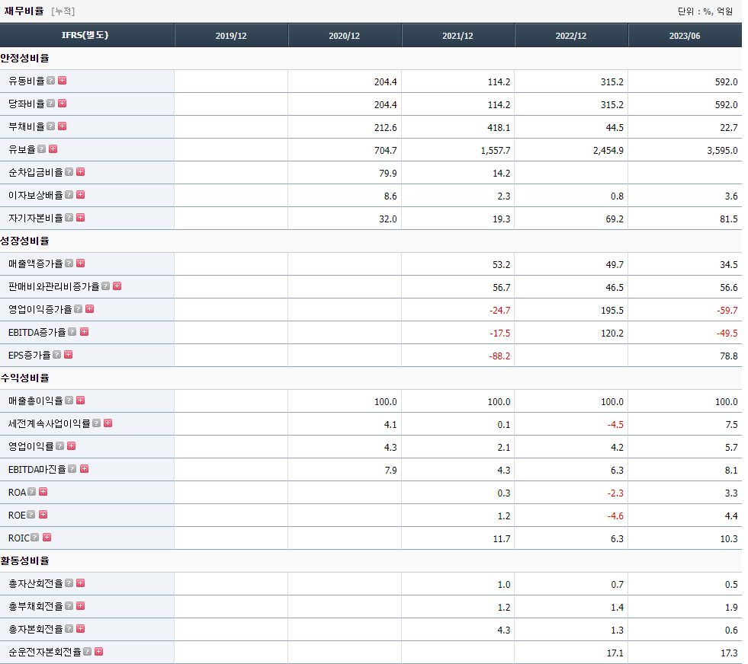Click 유보율 value 3,595.0
Screen dimensions: 748x664
(722, 151)
